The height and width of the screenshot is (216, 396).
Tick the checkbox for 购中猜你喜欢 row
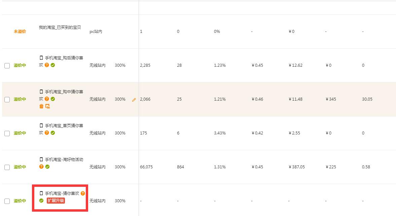coord(7,100)
